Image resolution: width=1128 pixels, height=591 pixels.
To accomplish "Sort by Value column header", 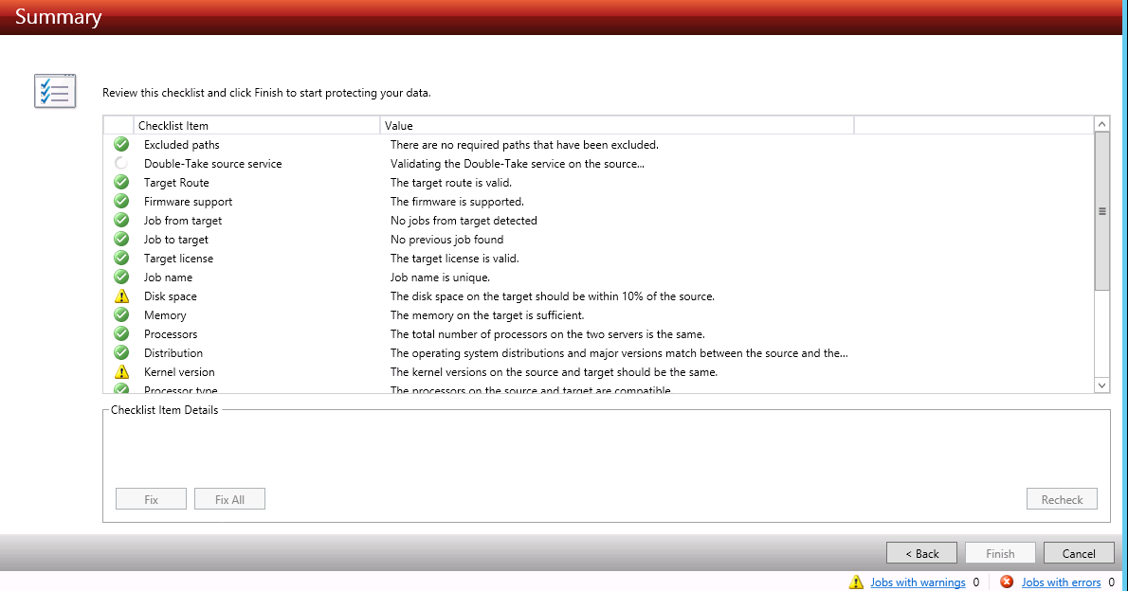I will [616, 125].
